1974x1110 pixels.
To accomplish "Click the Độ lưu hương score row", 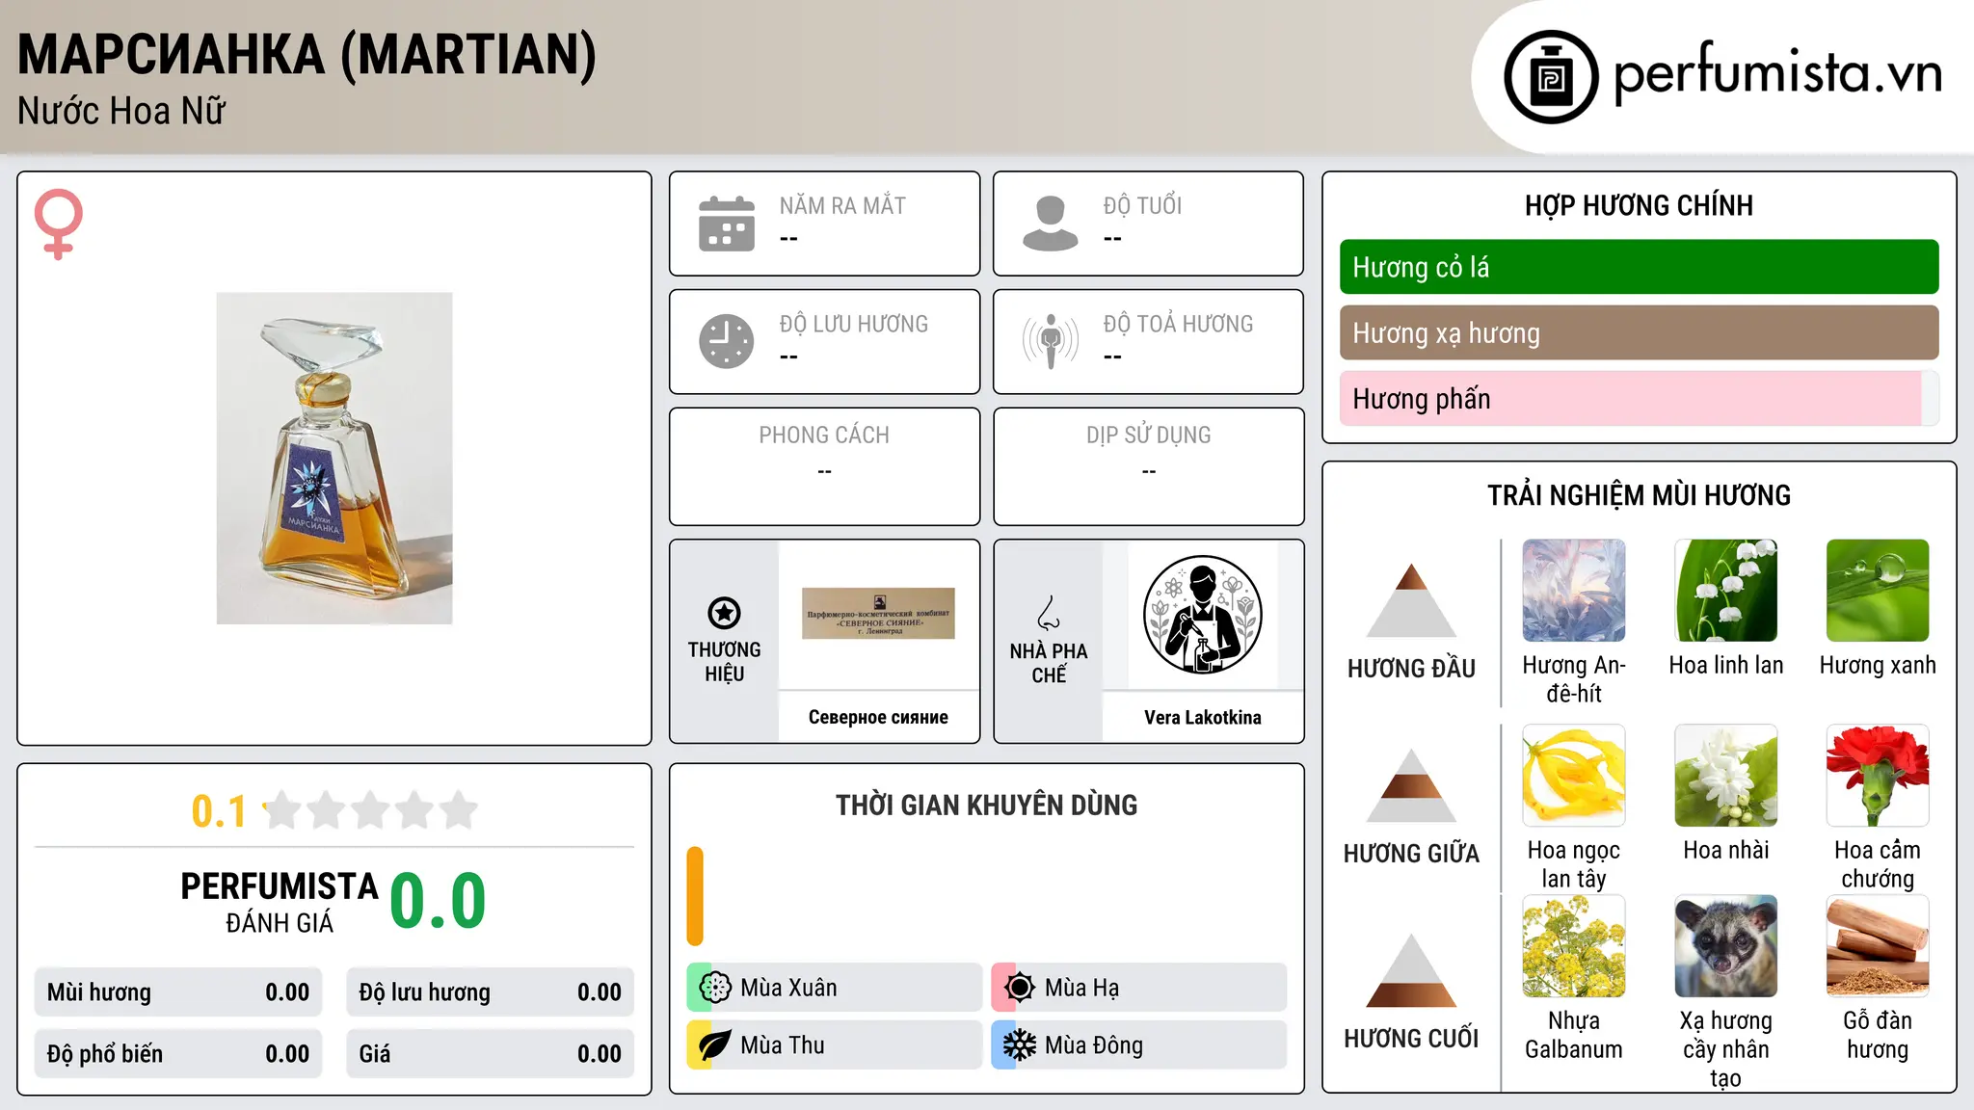I will coord(491,992).
